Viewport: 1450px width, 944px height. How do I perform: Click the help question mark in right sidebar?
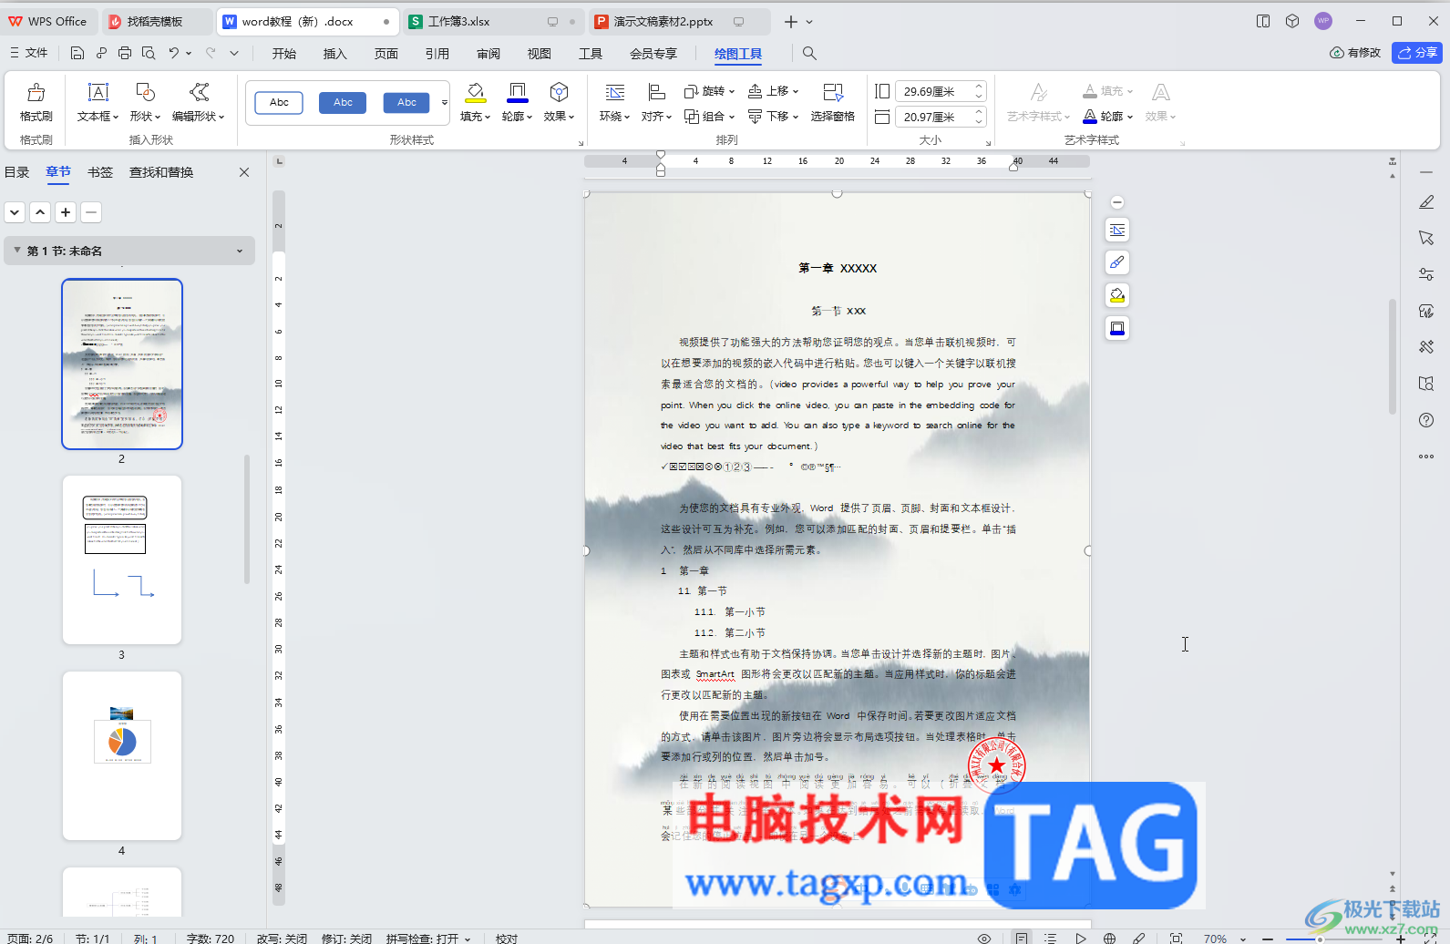coord(1426,420)
